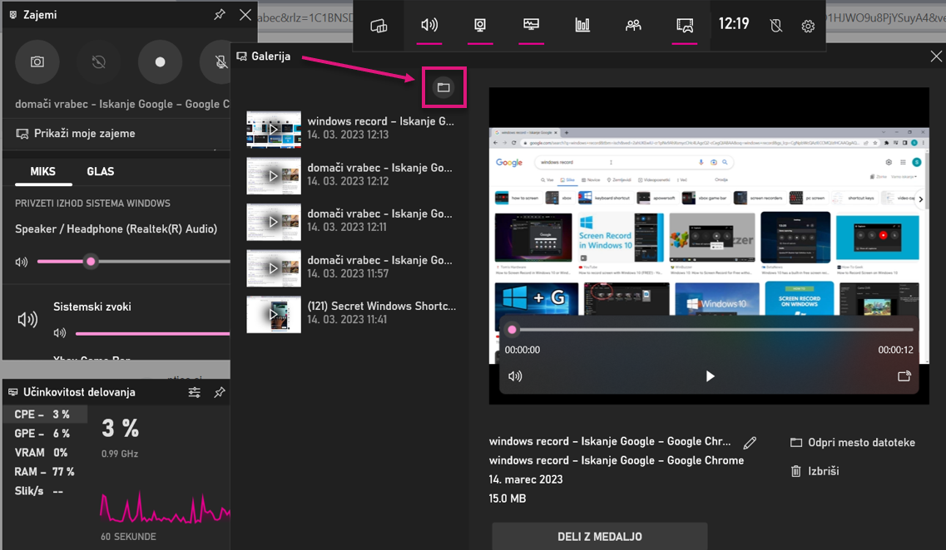Open the Xbox Social people widget
This screenshot has width=946, height=550.
tap(633, 25)
